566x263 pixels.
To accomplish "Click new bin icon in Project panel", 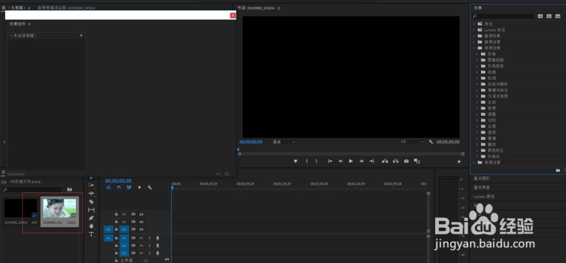I will (x=69, y=189).
